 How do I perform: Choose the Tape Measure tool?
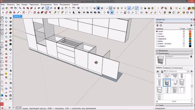tap(55, 13)
